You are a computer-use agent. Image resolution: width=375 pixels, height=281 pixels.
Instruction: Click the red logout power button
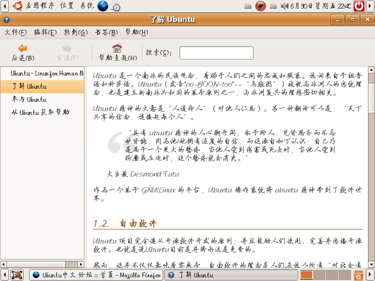click(x=359, y=6)
